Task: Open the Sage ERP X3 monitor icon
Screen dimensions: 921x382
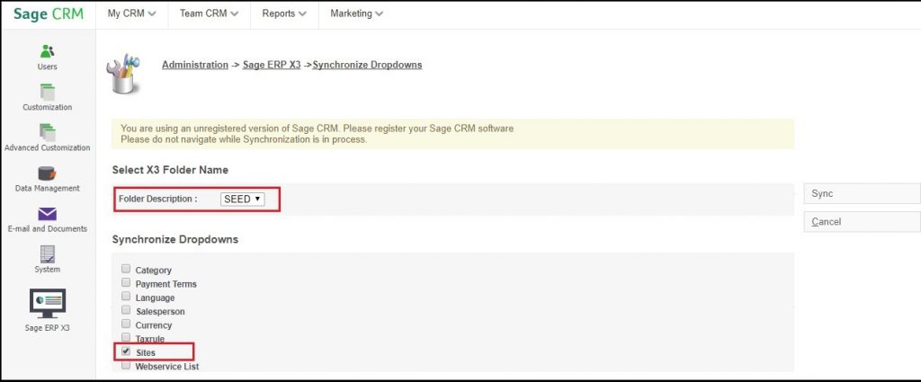Action: [x=48, y=303]
